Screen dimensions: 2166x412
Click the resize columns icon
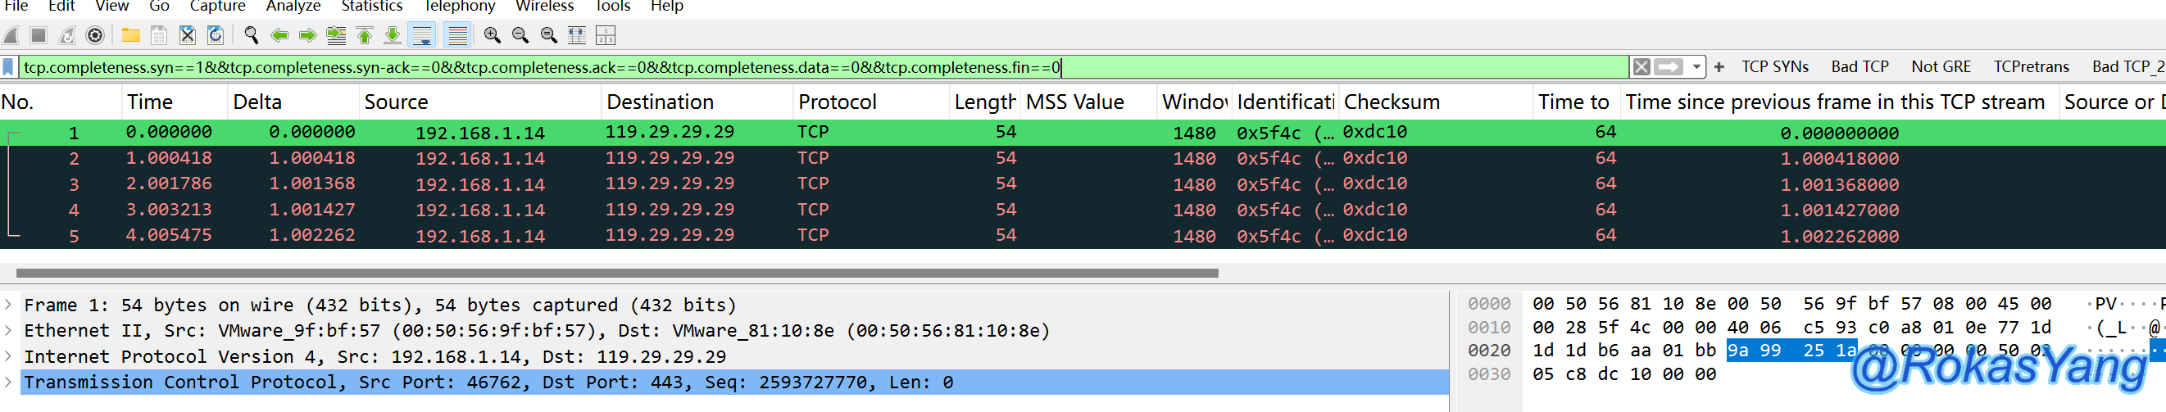[x=577, y=35]
